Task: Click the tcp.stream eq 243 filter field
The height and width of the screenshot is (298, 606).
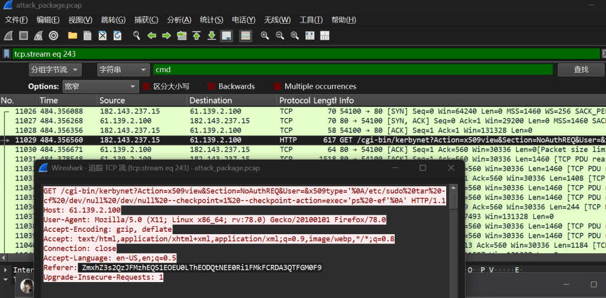Action: coord(305,54)
